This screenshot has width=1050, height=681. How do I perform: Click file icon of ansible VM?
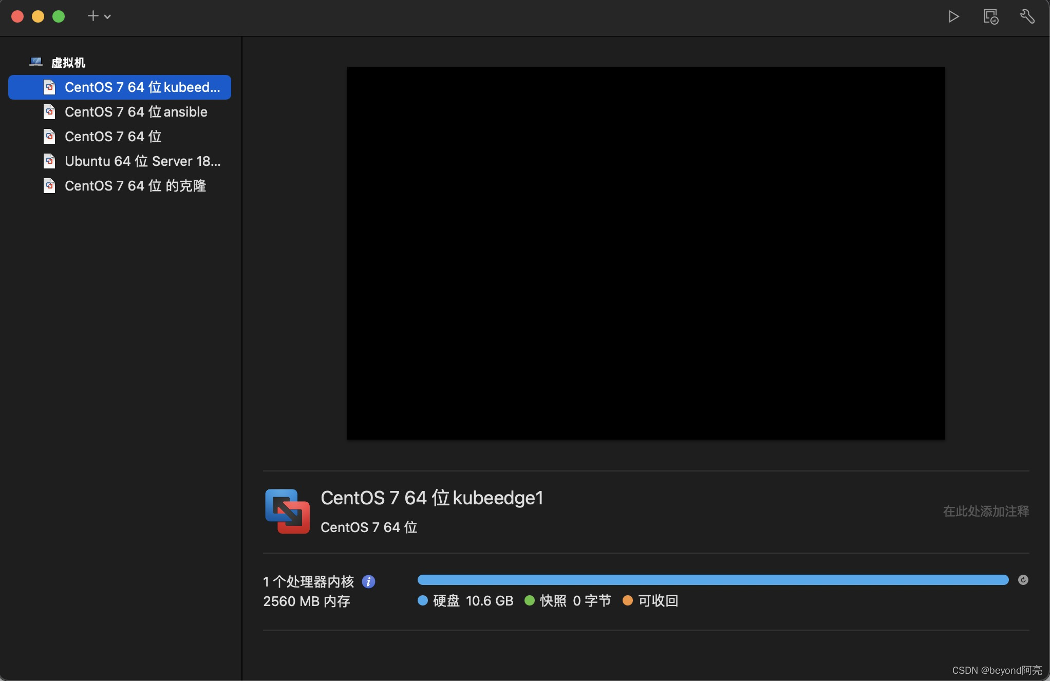pyautogui.click(x=49, y=112)
